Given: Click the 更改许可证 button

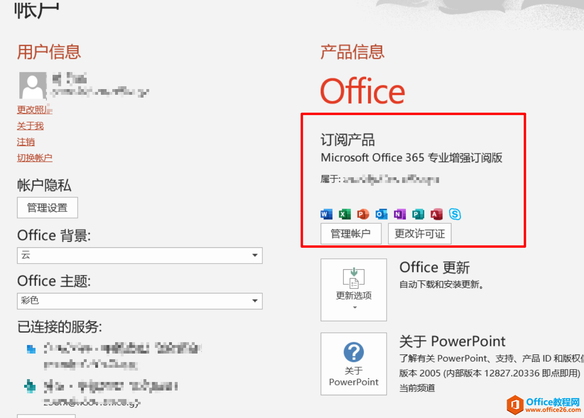Looking at the screenshot, I should tap(420, 234).
